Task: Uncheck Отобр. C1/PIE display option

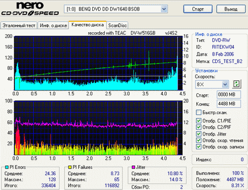Action: (198, 121)
